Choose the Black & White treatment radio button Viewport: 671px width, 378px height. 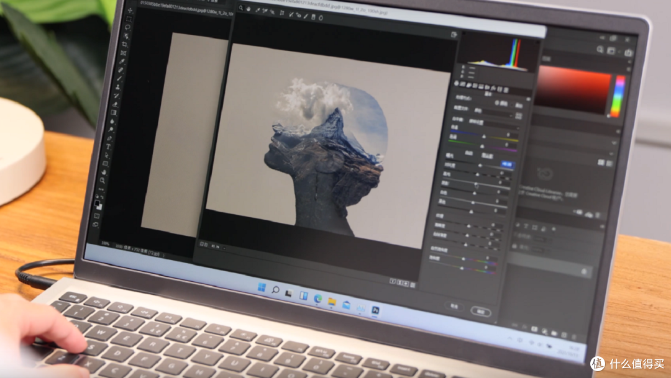click(x=512, y=105)
